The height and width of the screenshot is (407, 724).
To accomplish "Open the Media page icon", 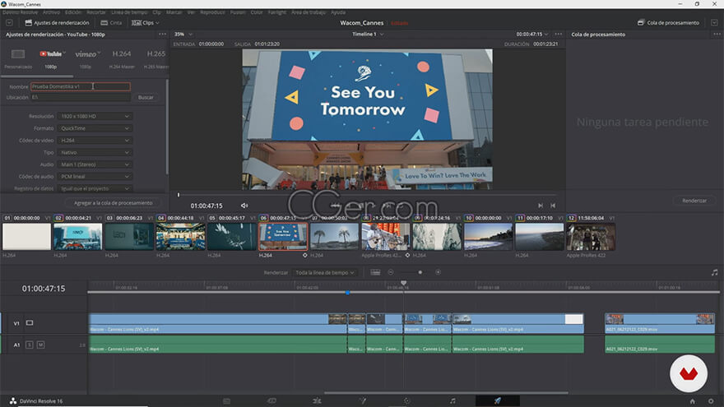I will click(x=226, y=401).
